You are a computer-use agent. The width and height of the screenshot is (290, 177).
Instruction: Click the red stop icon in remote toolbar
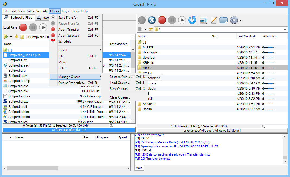point(162,20)
